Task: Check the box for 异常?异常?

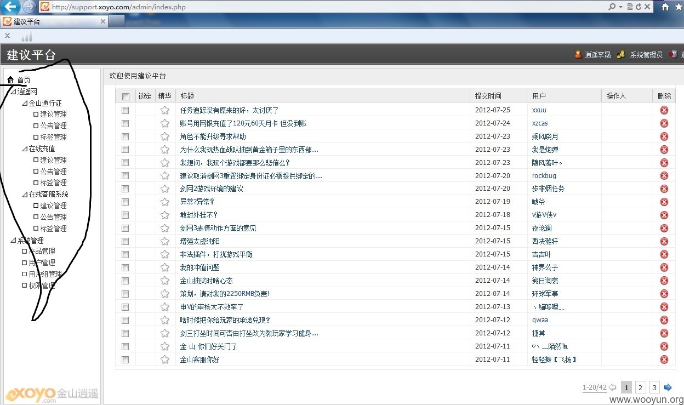Action: click(x=126, y=202)
